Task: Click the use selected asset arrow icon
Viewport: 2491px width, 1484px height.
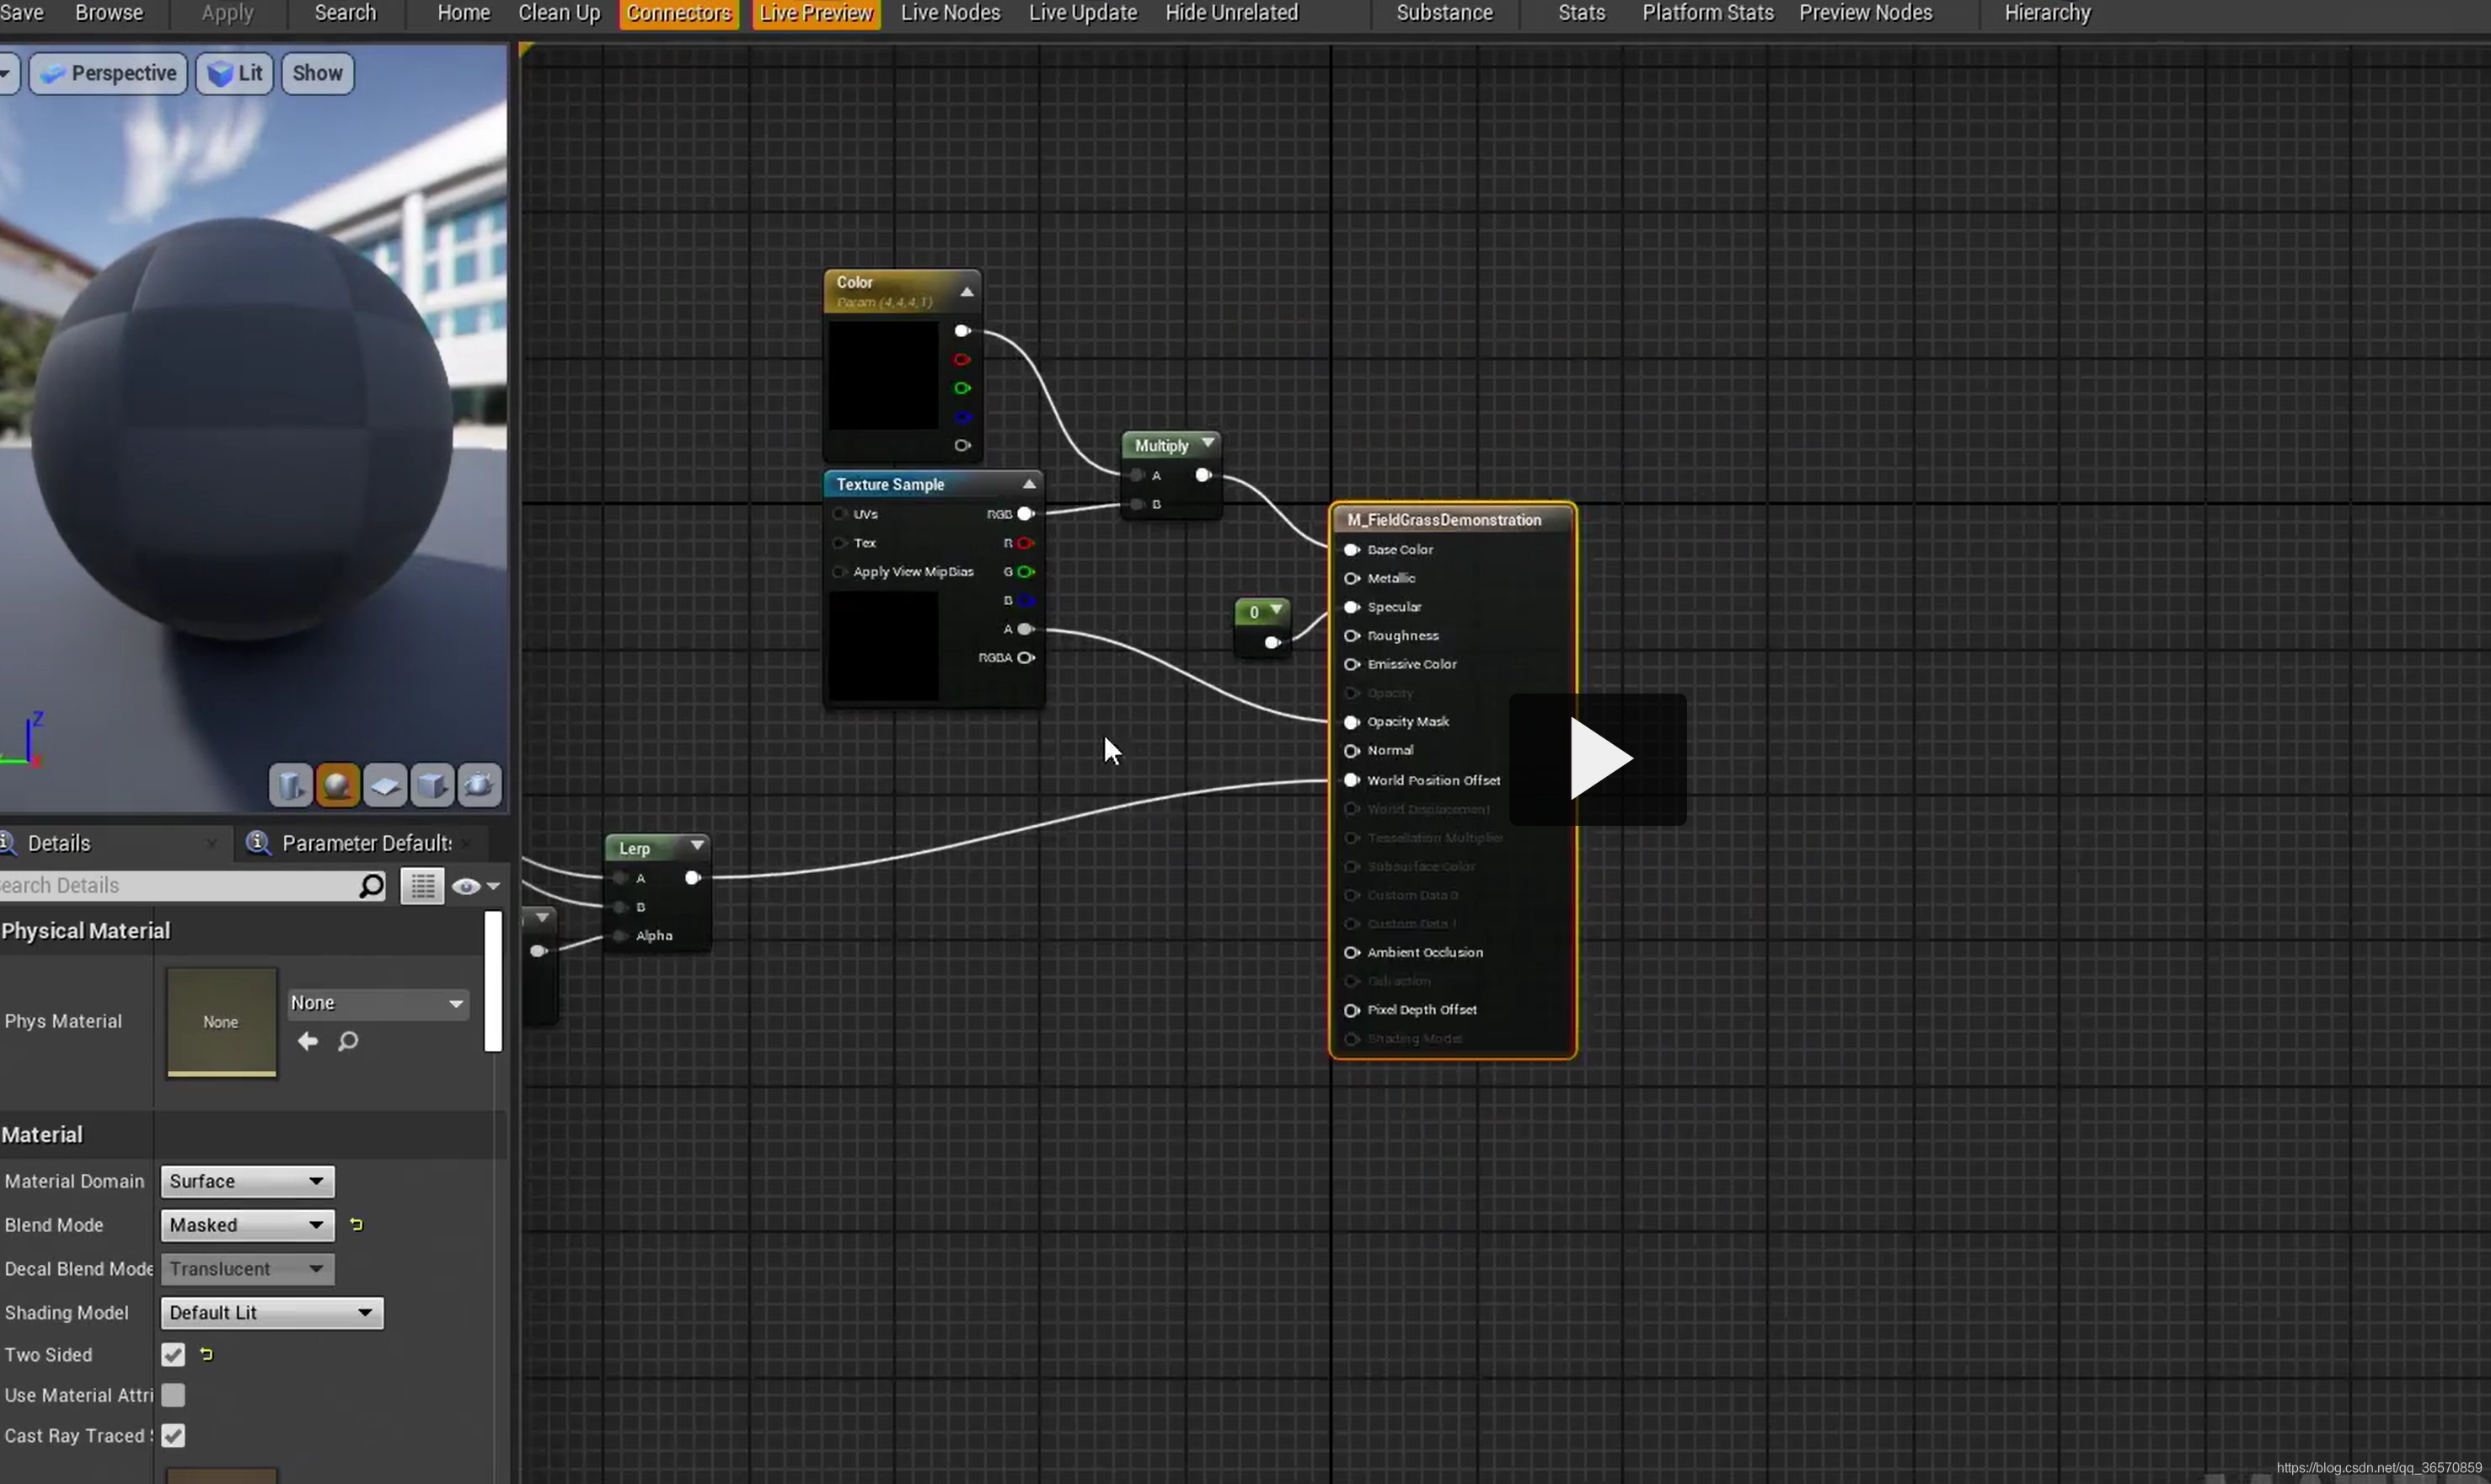Action: (x=308, y=1042)
